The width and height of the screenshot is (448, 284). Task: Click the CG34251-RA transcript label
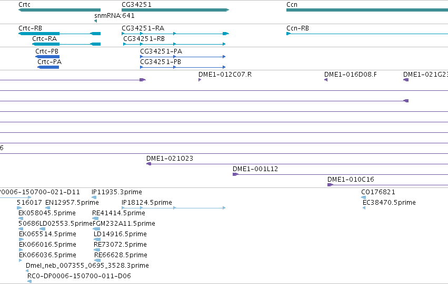pos(143,28)
